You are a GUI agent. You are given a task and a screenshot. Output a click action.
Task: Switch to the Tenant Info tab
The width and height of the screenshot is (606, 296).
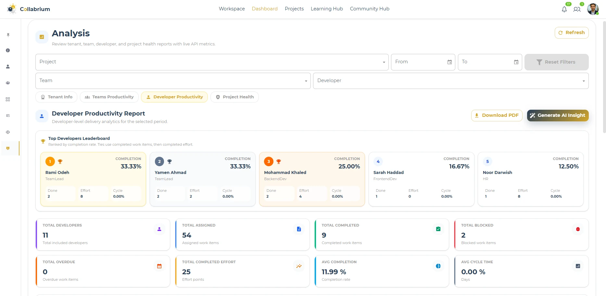click(57, 97)
